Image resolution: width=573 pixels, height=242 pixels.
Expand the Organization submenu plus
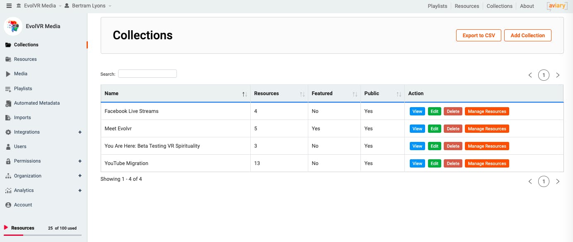coord(80,176)
